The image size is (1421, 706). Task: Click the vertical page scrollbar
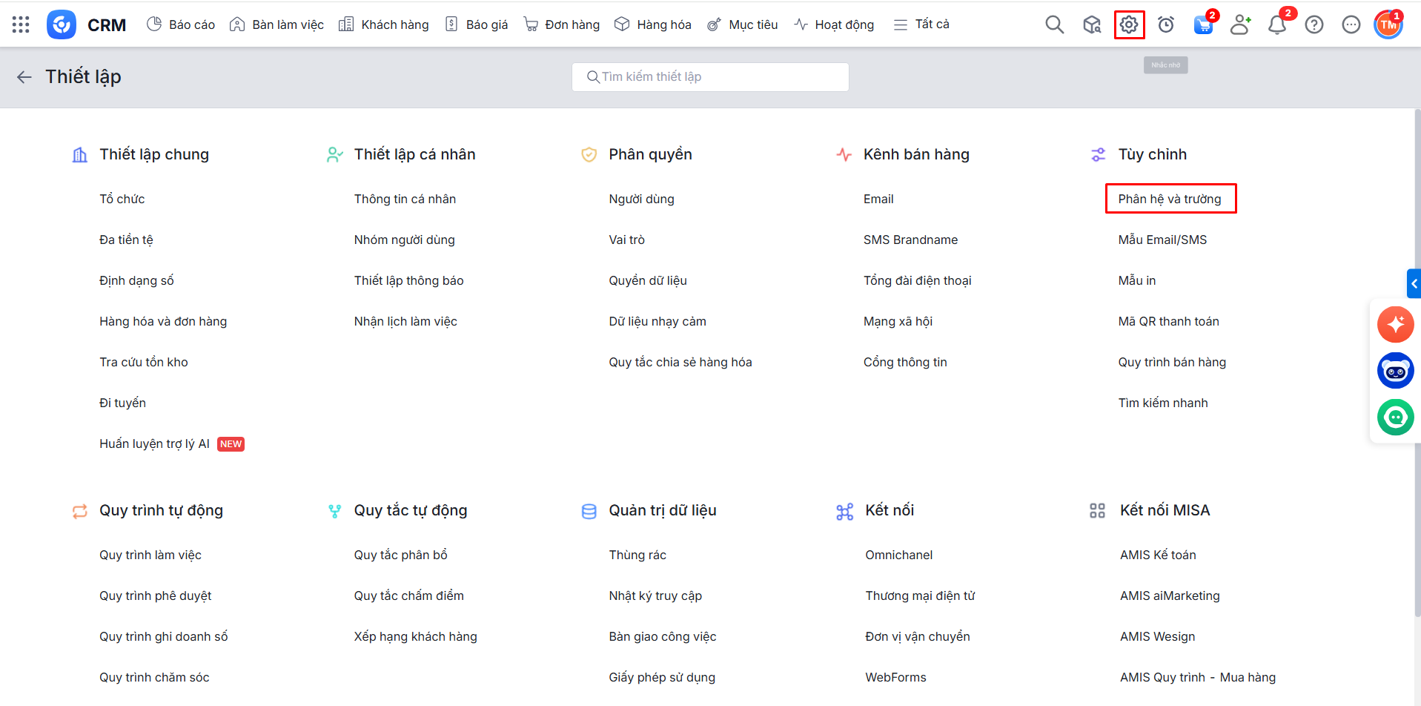coord(1417,371)
